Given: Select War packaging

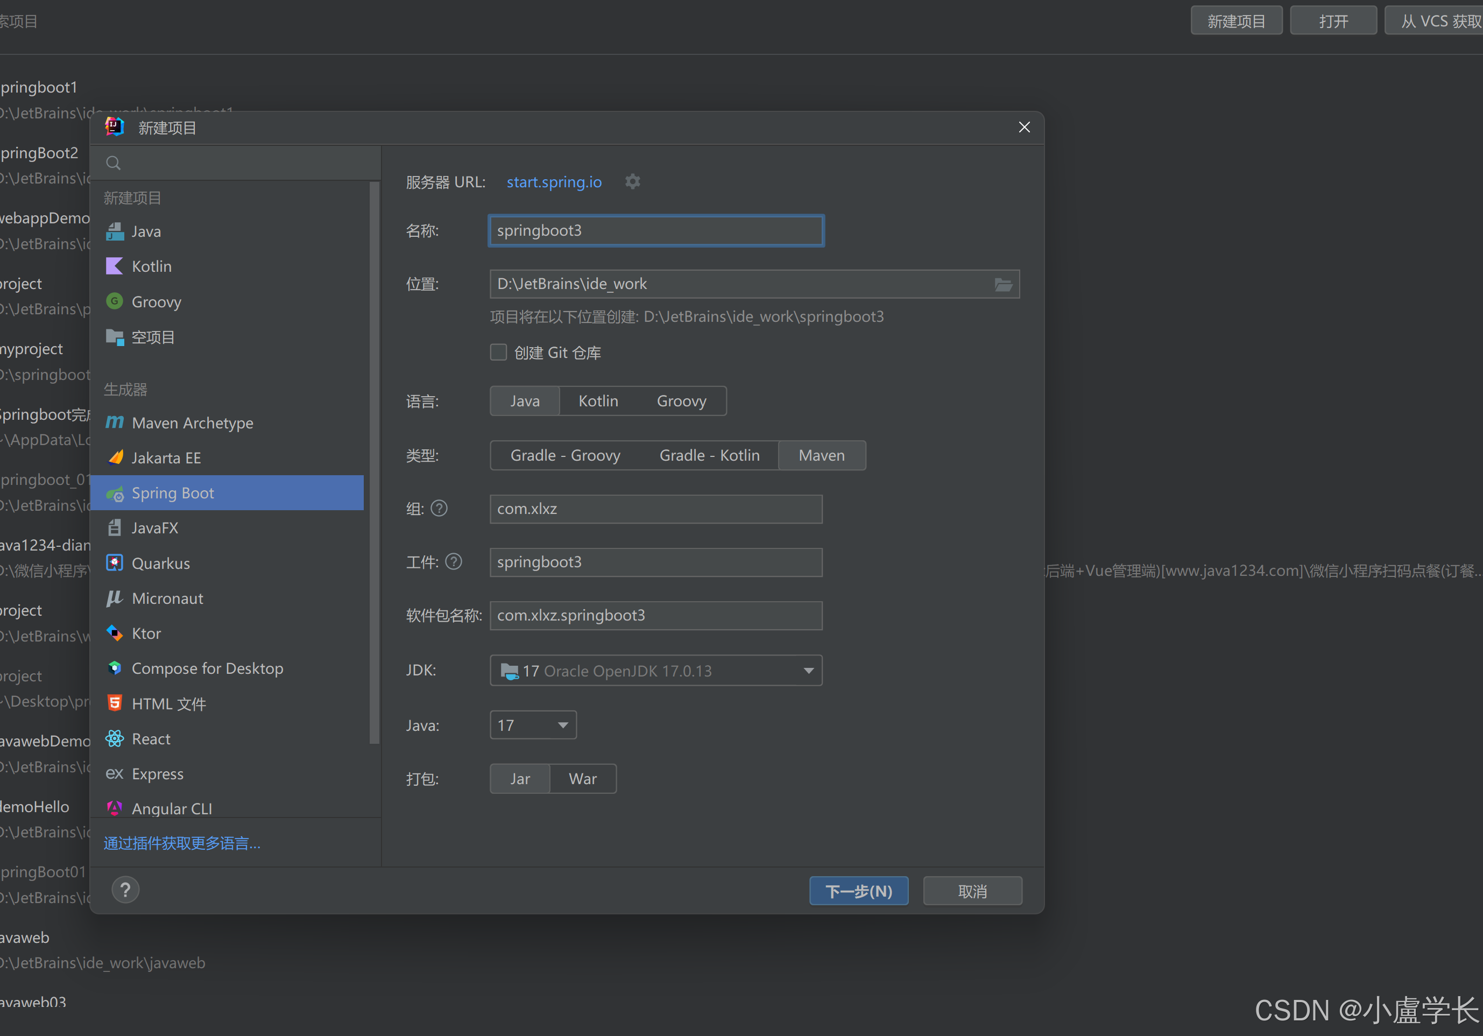Looking at the screenshot, I should pos(583,779).
